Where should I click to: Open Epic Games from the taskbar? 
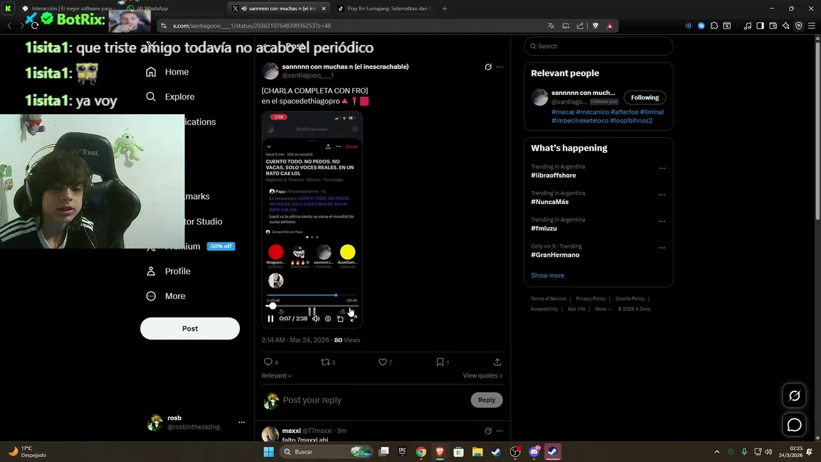click(x=402, y=452)
